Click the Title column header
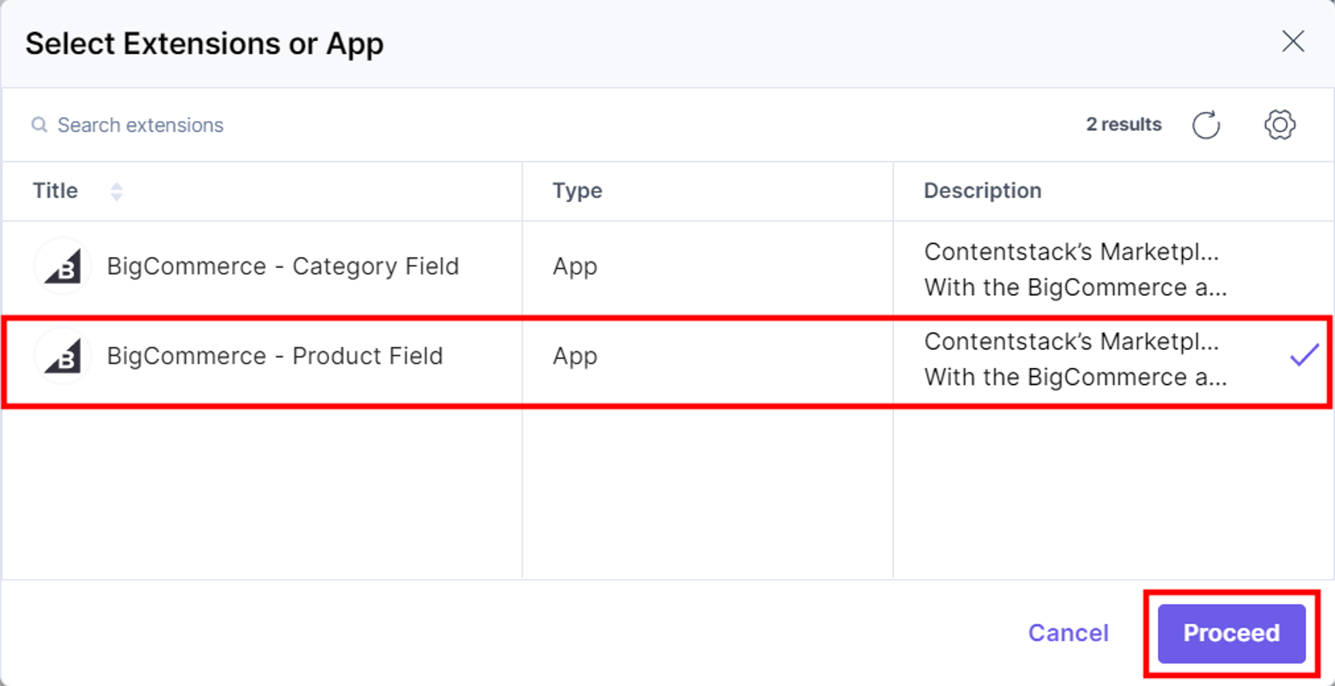 [x=55, y=191]
